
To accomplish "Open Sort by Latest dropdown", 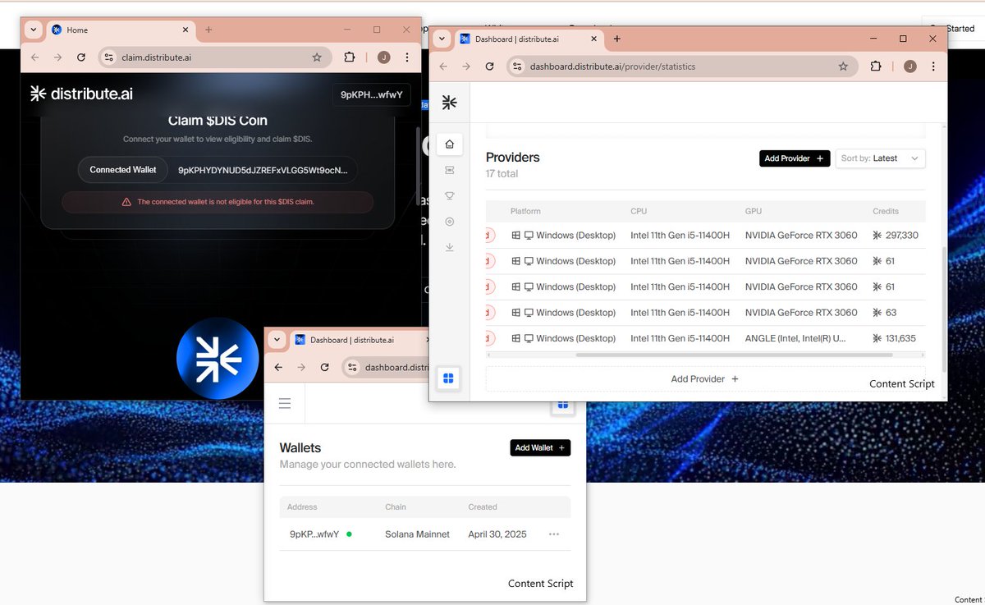I will (x=880, y=158).
